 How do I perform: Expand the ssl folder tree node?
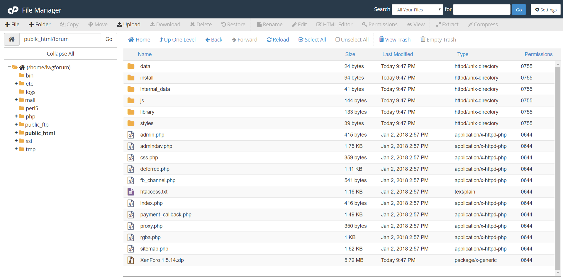(x=16, y=141)
